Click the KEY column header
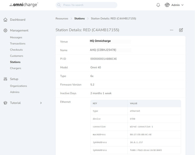The image size is (195, 155). click(x=109, y=103)
